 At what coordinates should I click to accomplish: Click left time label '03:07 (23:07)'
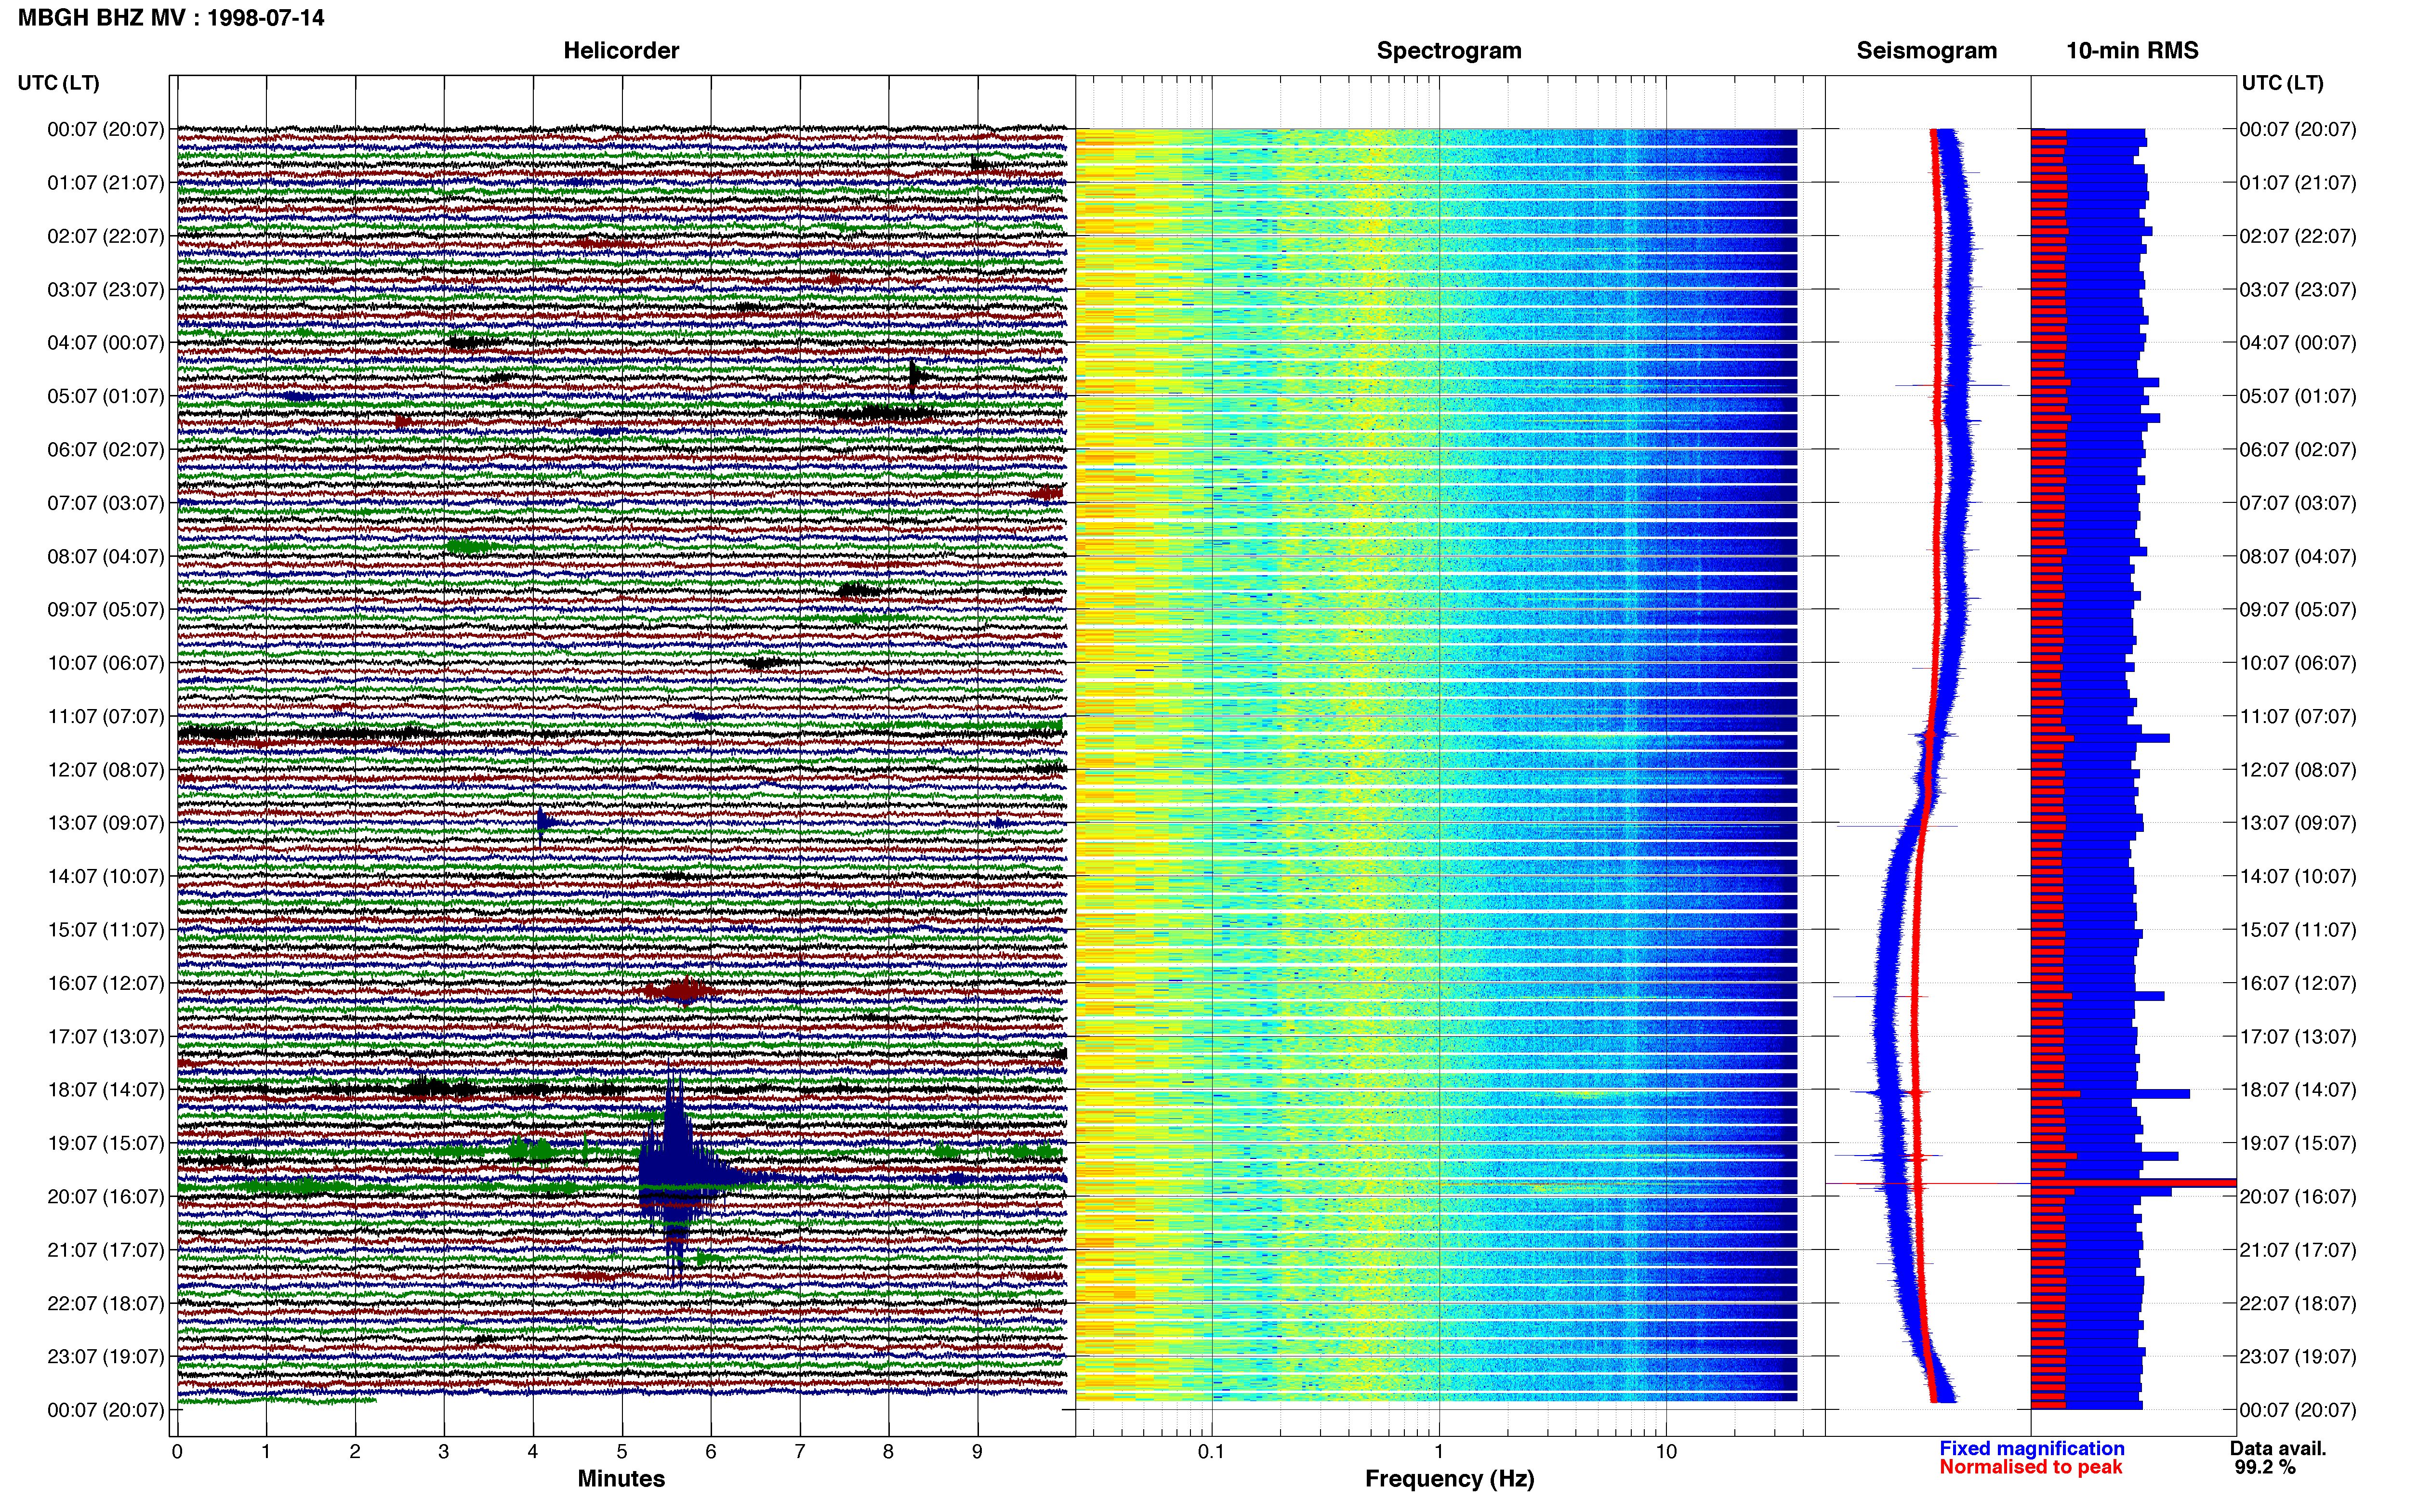[x=105, y=289]
